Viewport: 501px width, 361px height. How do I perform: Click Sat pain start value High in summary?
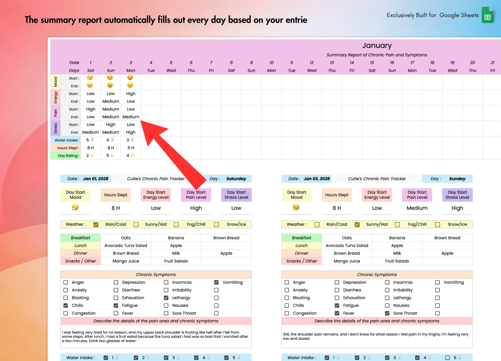coord(90,109)
